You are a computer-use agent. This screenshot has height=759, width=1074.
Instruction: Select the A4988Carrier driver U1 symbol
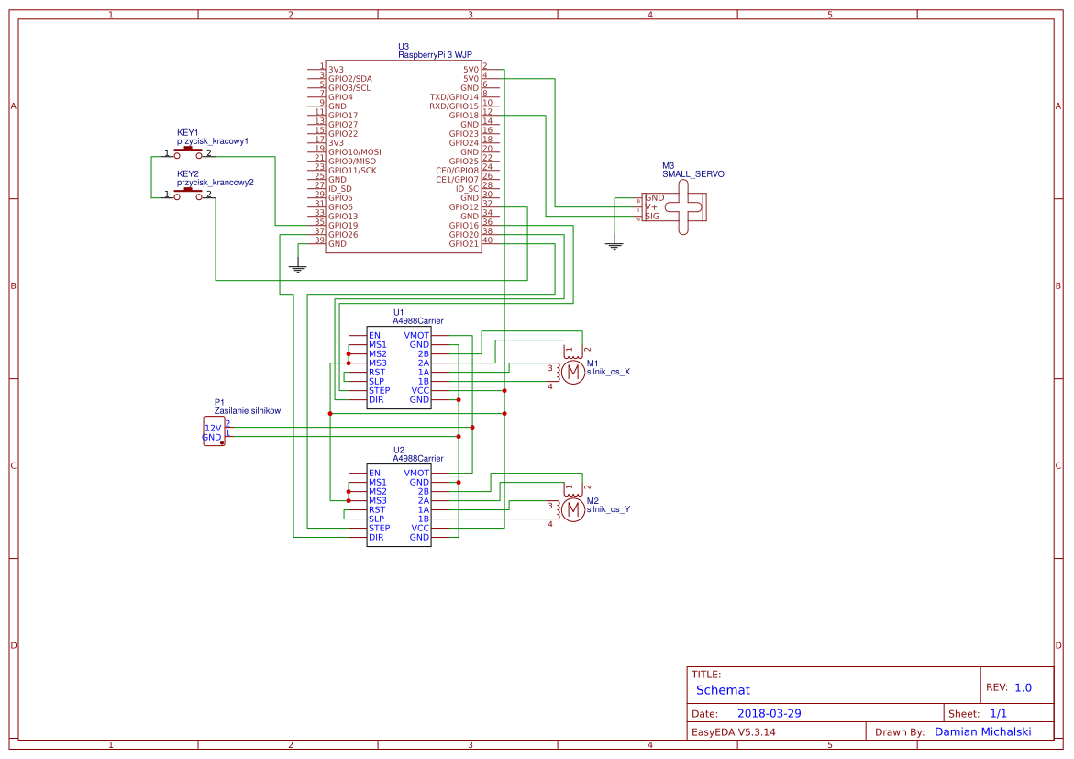(399, 367)
